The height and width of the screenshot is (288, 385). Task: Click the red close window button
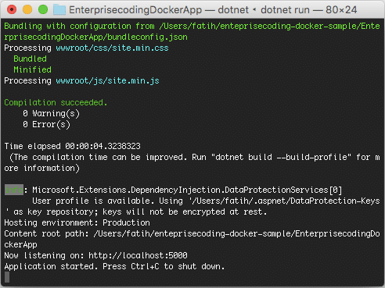12,9
